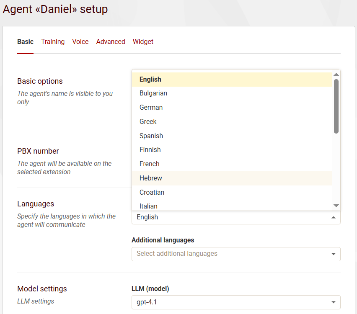
Task: Click the list's scroll up arrow
Action: pos(336,75)
